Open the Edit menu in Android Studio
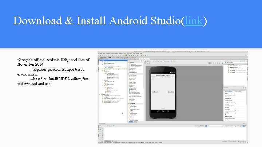 (x=101, y=53)
